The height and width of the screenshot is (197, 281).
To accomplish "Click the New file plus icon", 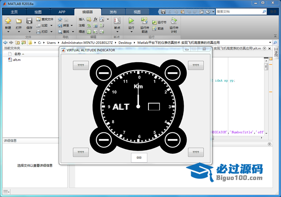I will click(8, 20).
